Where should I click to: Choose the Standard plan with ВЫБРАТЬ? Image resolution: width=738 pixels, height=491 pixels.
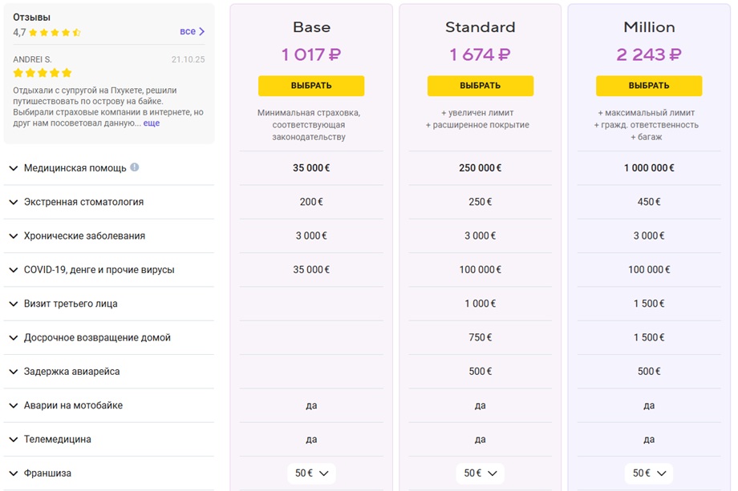pyautogui.click(x=480, y=86)
